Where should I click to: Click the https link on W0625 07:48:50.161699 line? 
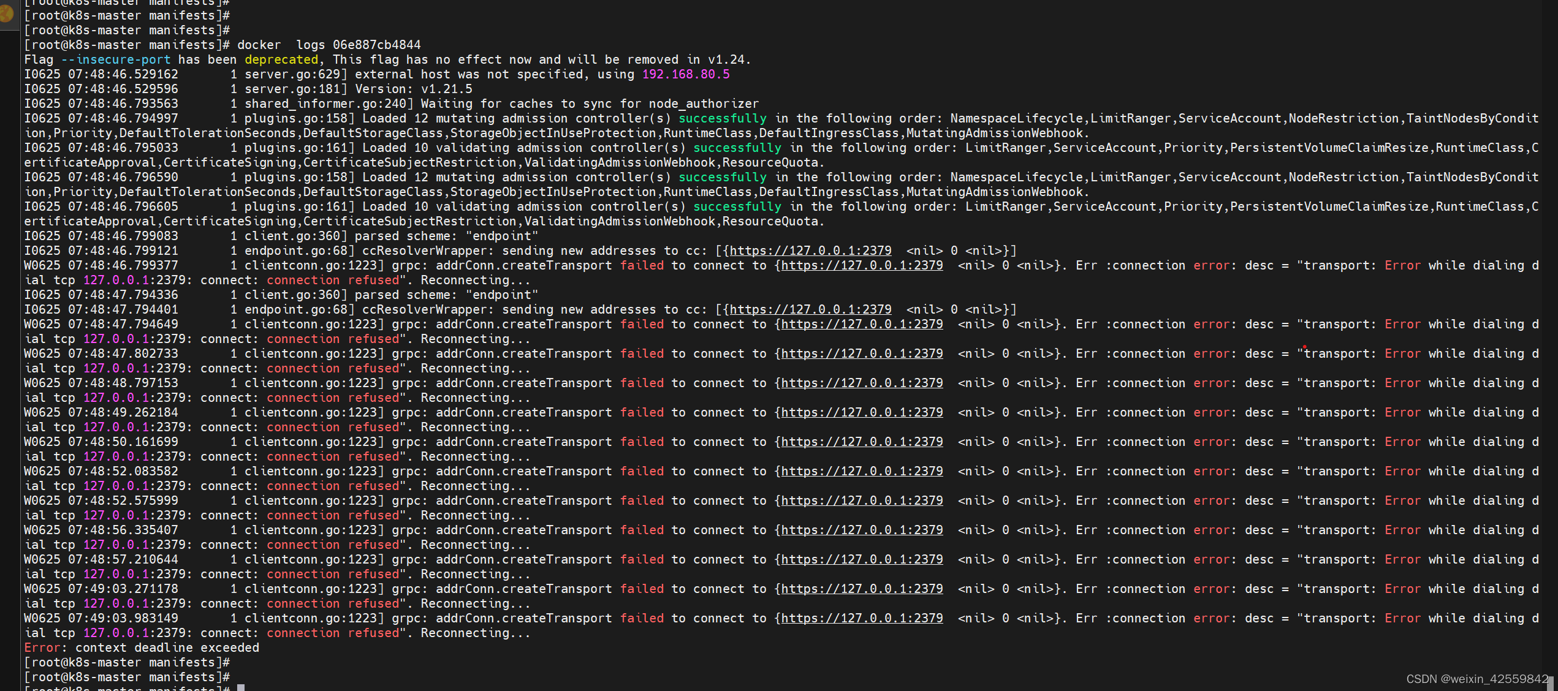pyautogui.click(x=861, y=442)
